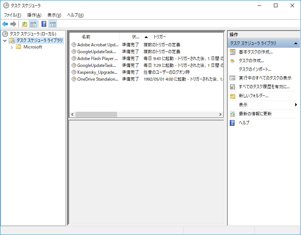The height and width of the screenshot is (235, 301).
Task: Open the 表示 submenu arrow in actions pane
Action: [296, 105]
